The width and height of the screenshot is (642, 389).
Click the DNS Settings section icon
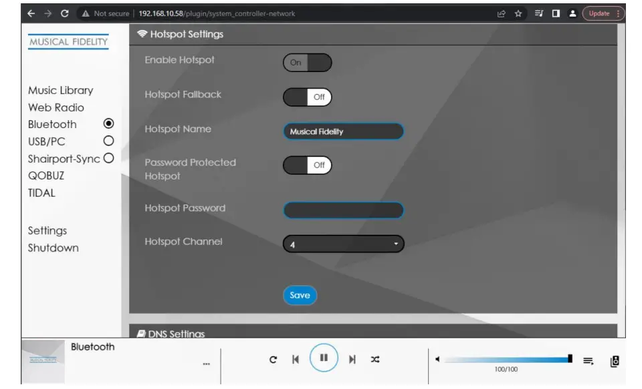[x=141, y=334]
